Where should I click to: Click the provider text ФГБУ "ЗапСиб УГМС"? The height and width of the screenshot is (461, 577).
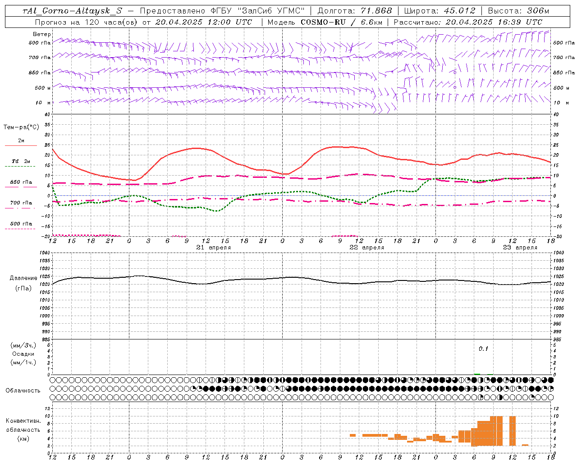[258, 11]
